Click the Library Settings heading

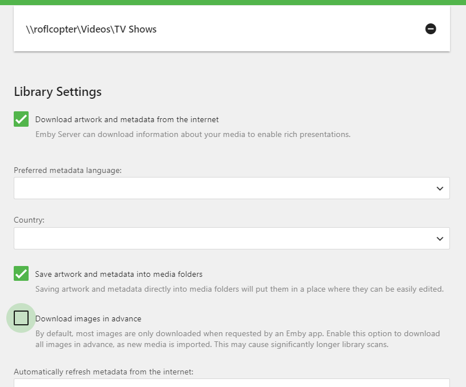(58, 91)
